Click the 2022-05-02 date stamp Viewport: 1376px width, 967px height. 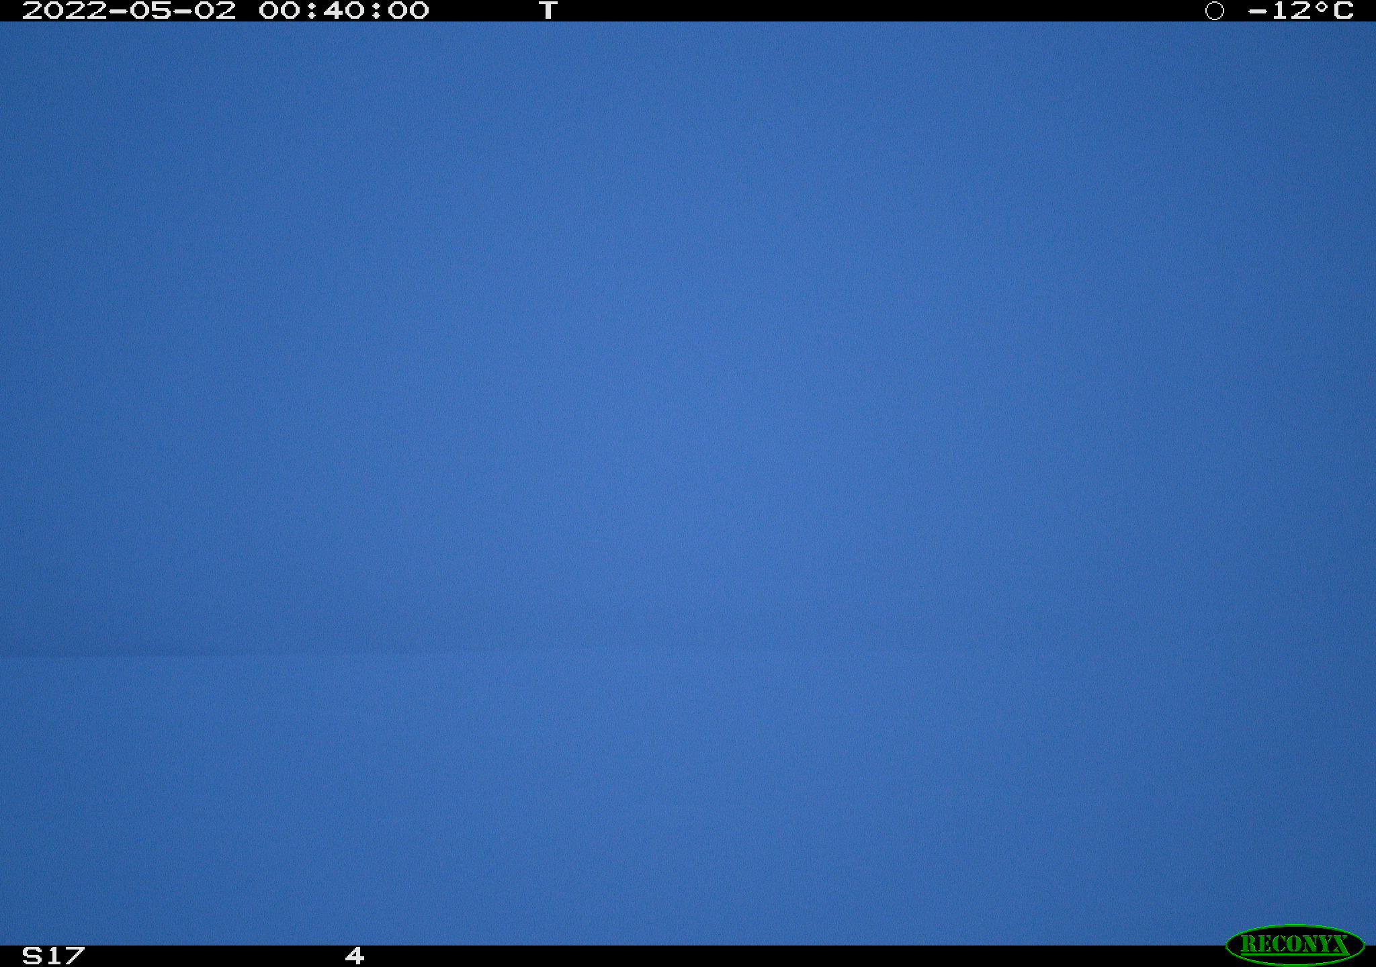[x=129, y=10]
